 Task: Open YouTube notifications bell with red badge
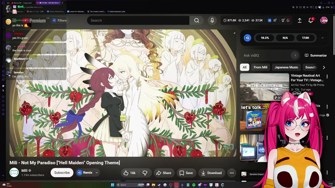(x=311, y=20)
